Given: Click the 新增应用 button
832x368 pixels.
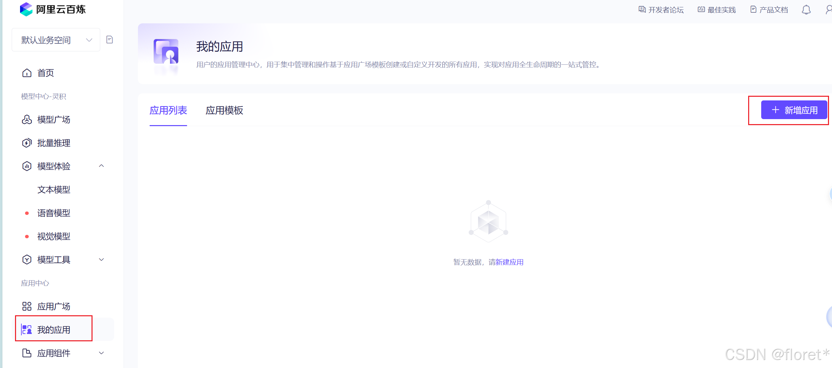Looking at the screenshot, I should click(794, 110).
